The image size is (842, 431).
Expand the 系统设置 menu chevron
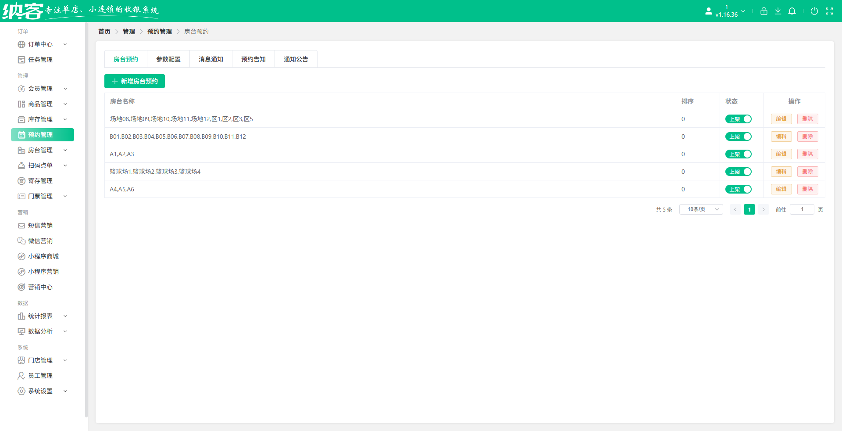[x=65, y=391]
